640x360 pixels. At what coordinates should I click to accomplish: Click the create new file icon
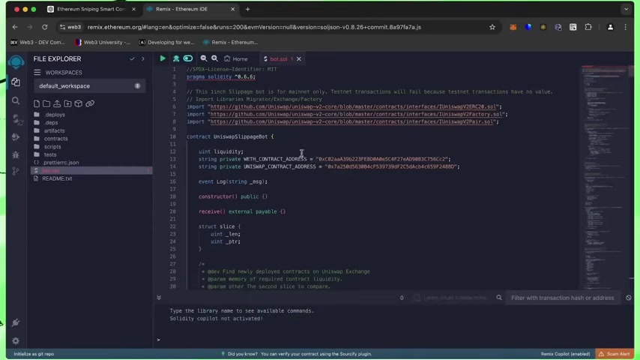(37, 103)
